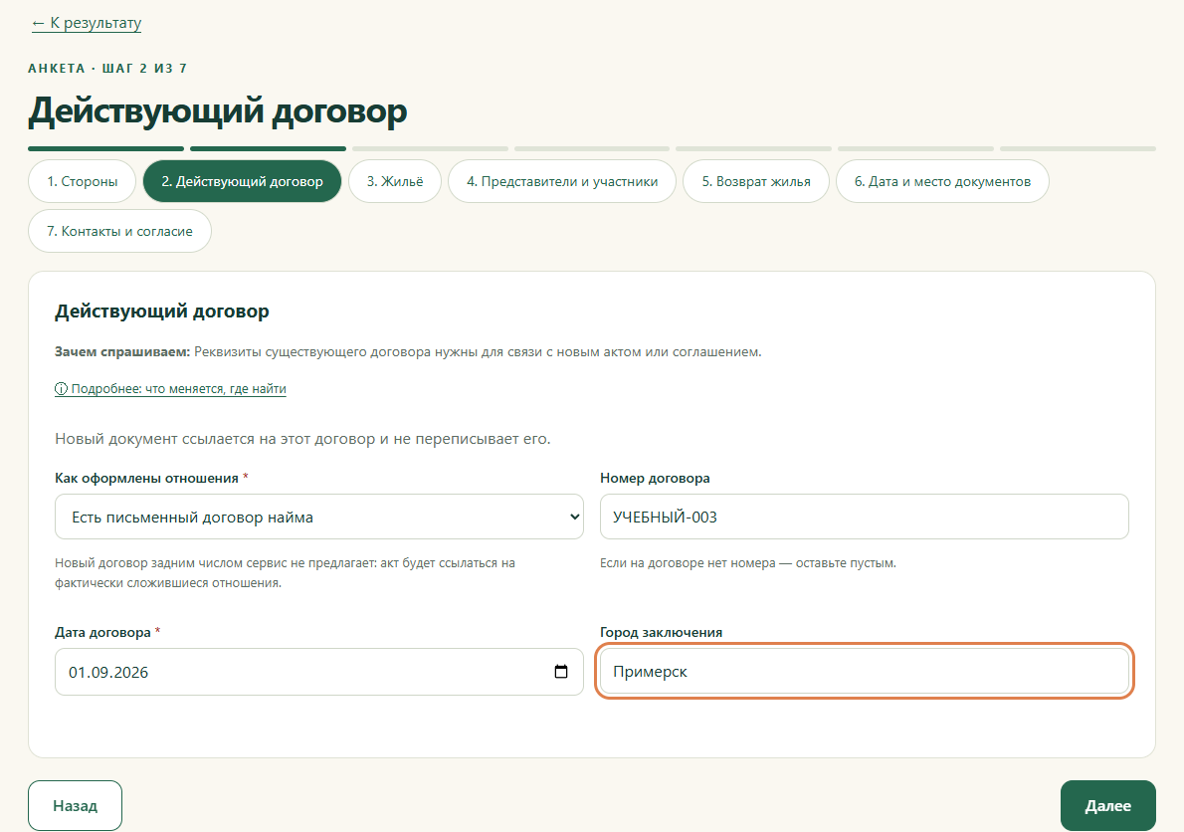This screenshot has width=1184, height=832.
Task: Follow the ← К результату link
Action: pyautogui.click(x=87, y=23)
